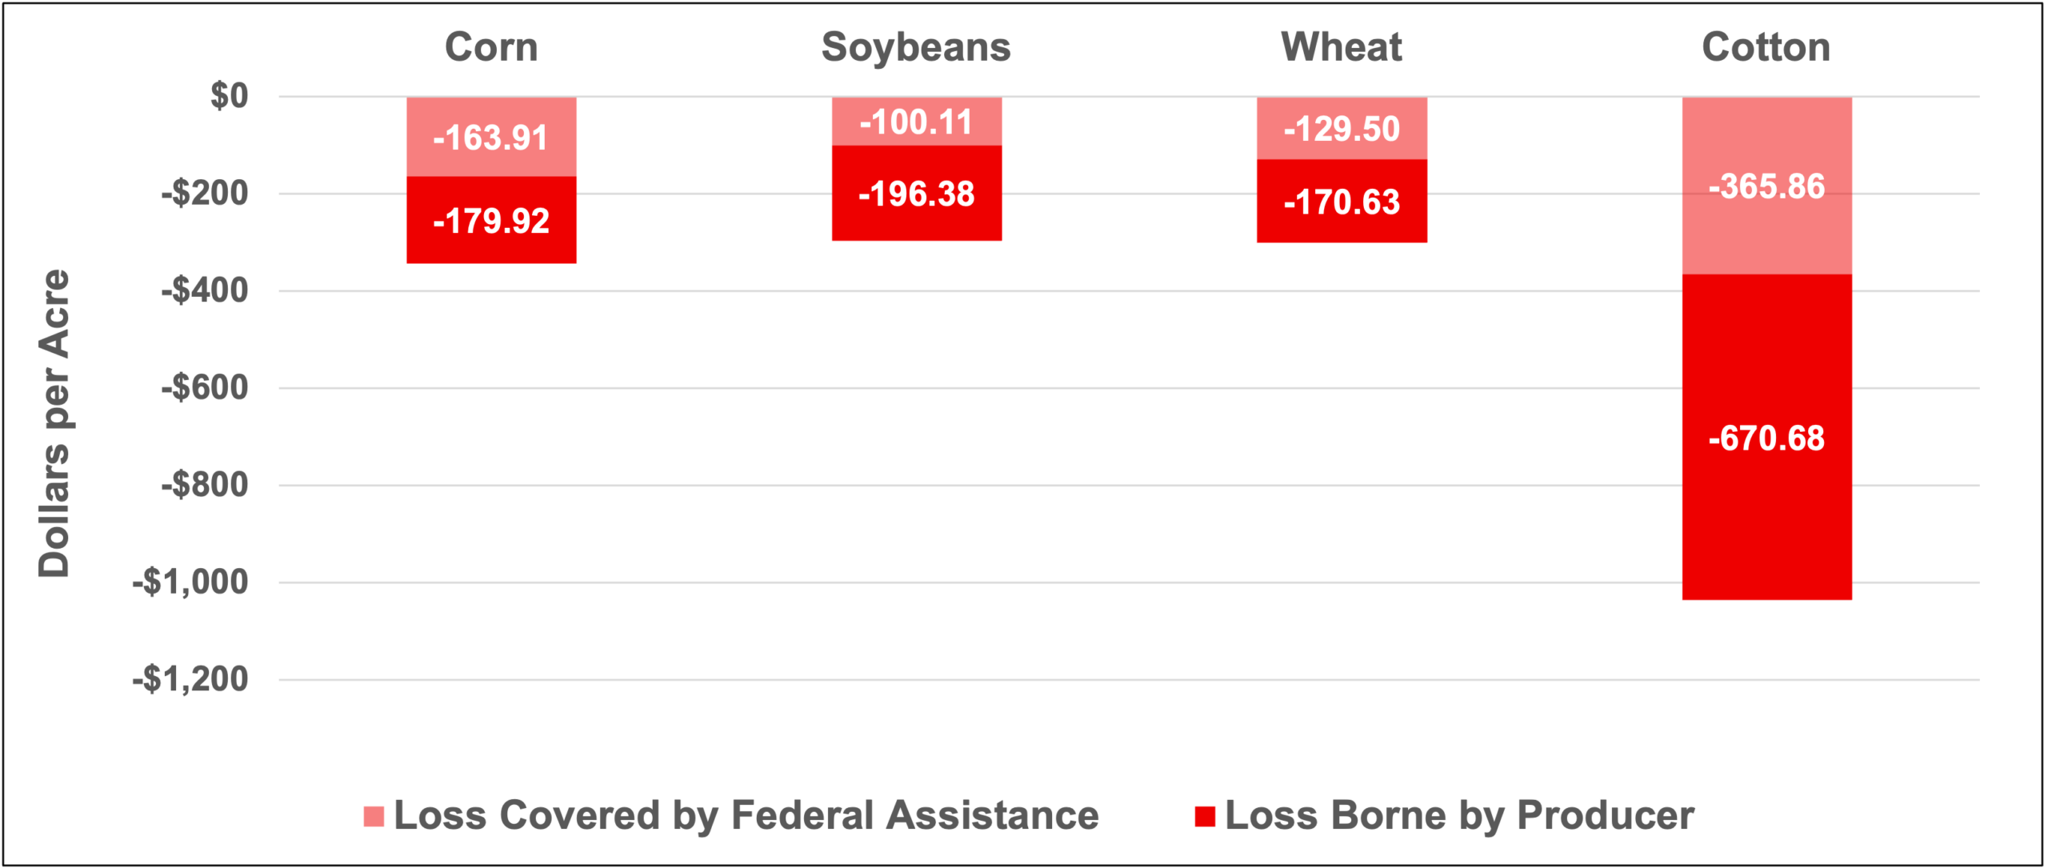The height and width of the screenshot is (868, 2048).
Task: Click the Cotton category label
Action: [x=1766, y=47]
